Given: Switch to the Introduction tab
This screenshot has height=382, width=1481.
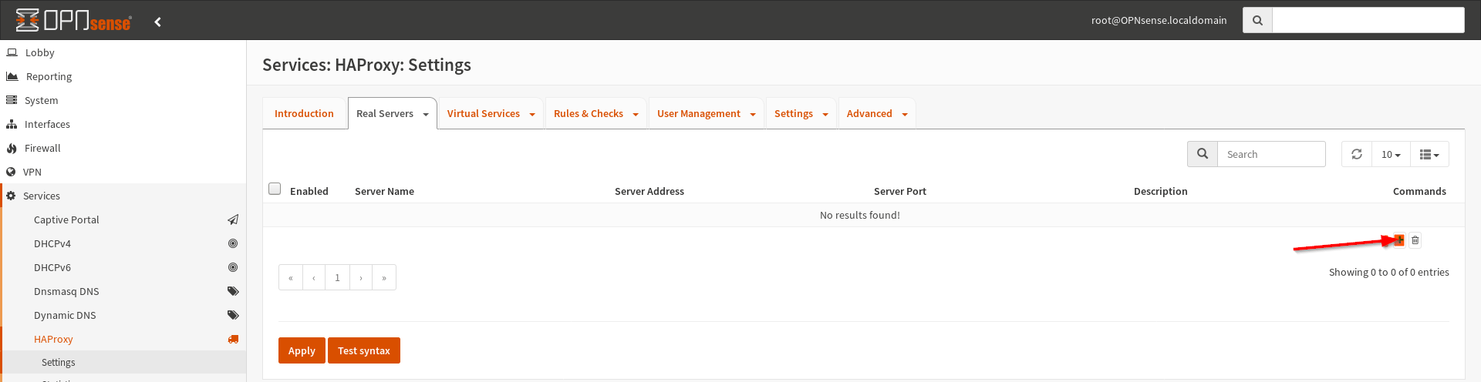Looking at the screenshot, I should (x=304, y=113).
